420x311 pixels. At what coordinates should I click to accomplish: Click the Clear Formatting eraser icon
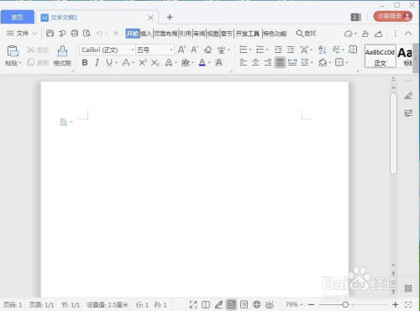click(207, 50)
